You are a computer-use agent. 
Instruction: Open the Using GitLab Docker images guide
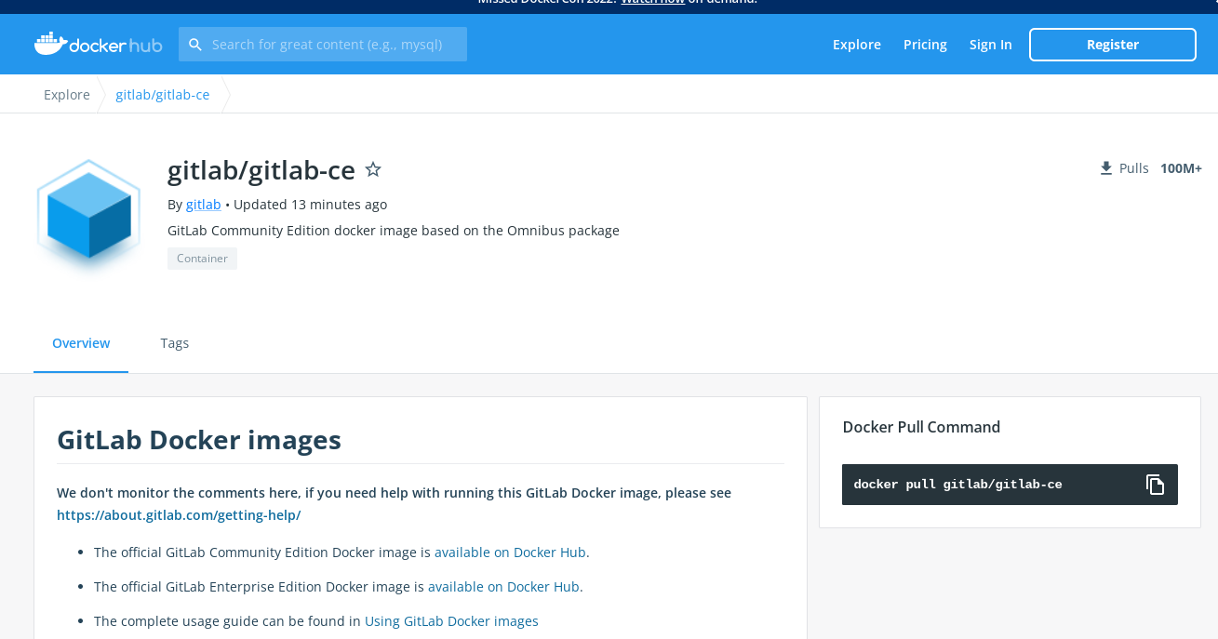pos(450,620)
